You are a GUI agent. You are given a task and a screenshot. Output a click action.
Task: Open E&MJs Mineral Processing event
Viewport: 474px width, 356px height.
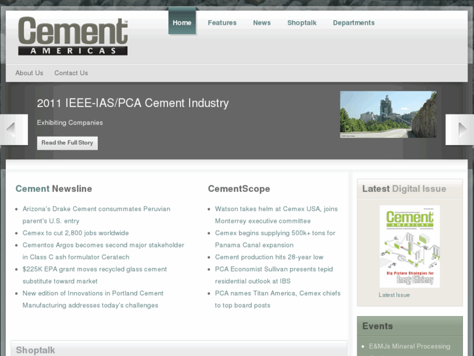click(x=409, y=346)
